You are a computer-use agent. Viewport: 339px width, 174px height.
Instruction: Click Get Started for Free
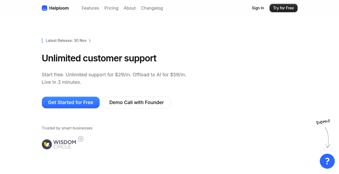(71, 102)
